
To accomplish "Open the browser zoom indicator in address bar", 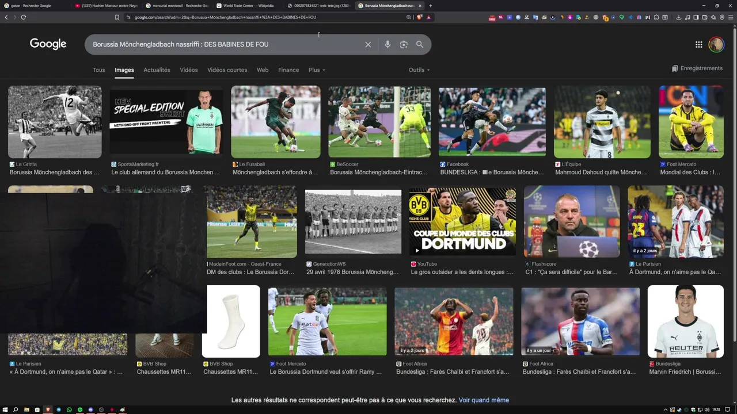I will point(409,17).
